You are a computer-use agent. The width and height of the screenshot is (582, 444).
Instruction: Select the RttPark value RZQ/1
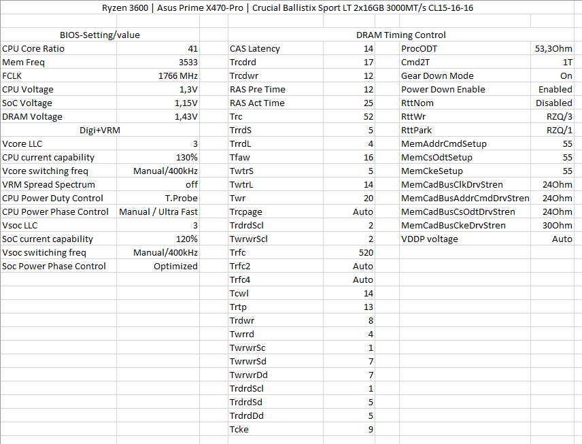pyautogui.click(x=552, y=130)
